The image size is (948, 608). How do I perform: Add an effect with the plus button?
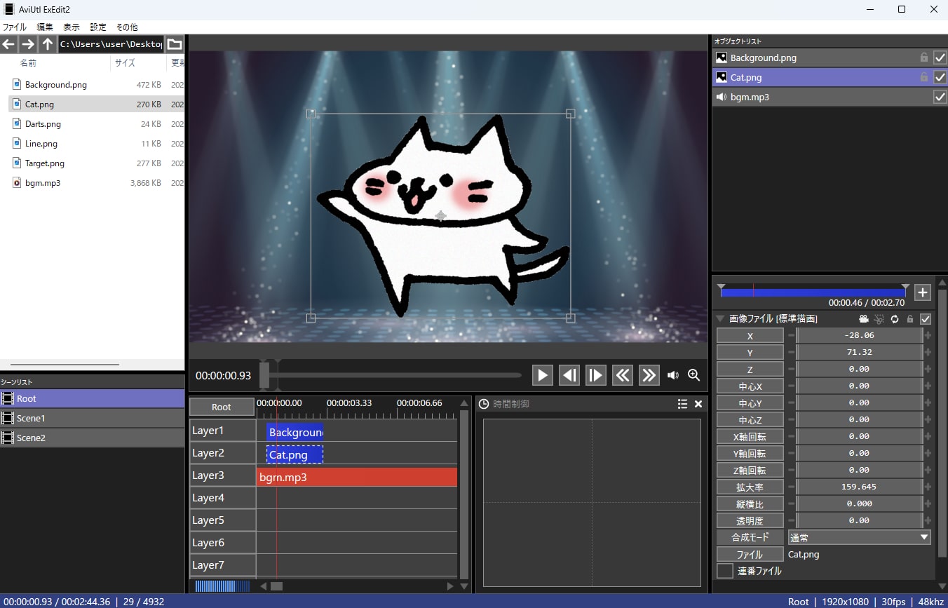(923, 293)
